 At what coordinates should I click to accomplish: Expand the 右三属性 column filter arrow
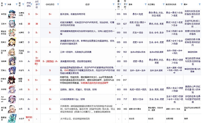(x=163, y=5)
